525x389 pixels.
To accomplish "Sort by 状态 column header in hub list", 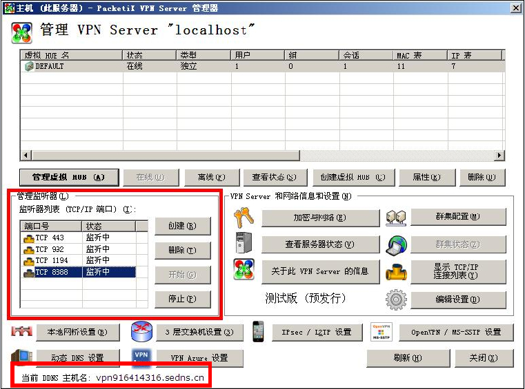I will tap(149, 55).
